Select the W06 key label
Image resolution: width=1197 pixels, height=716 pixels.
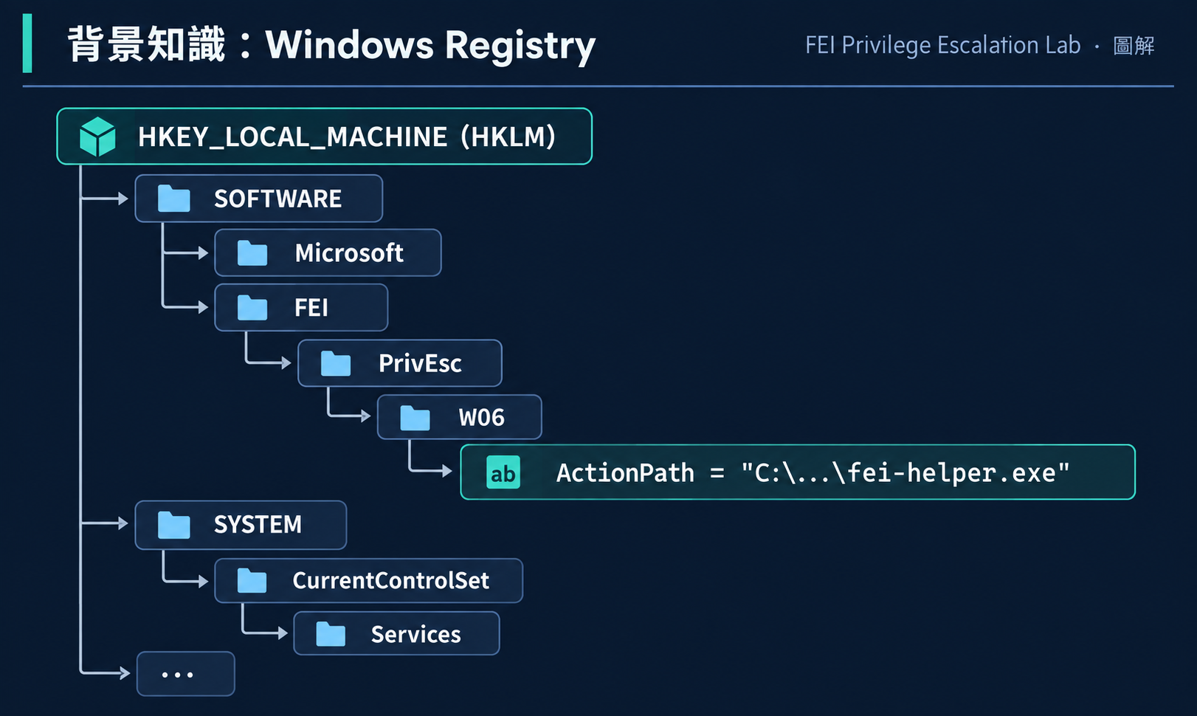coord(482,418)
